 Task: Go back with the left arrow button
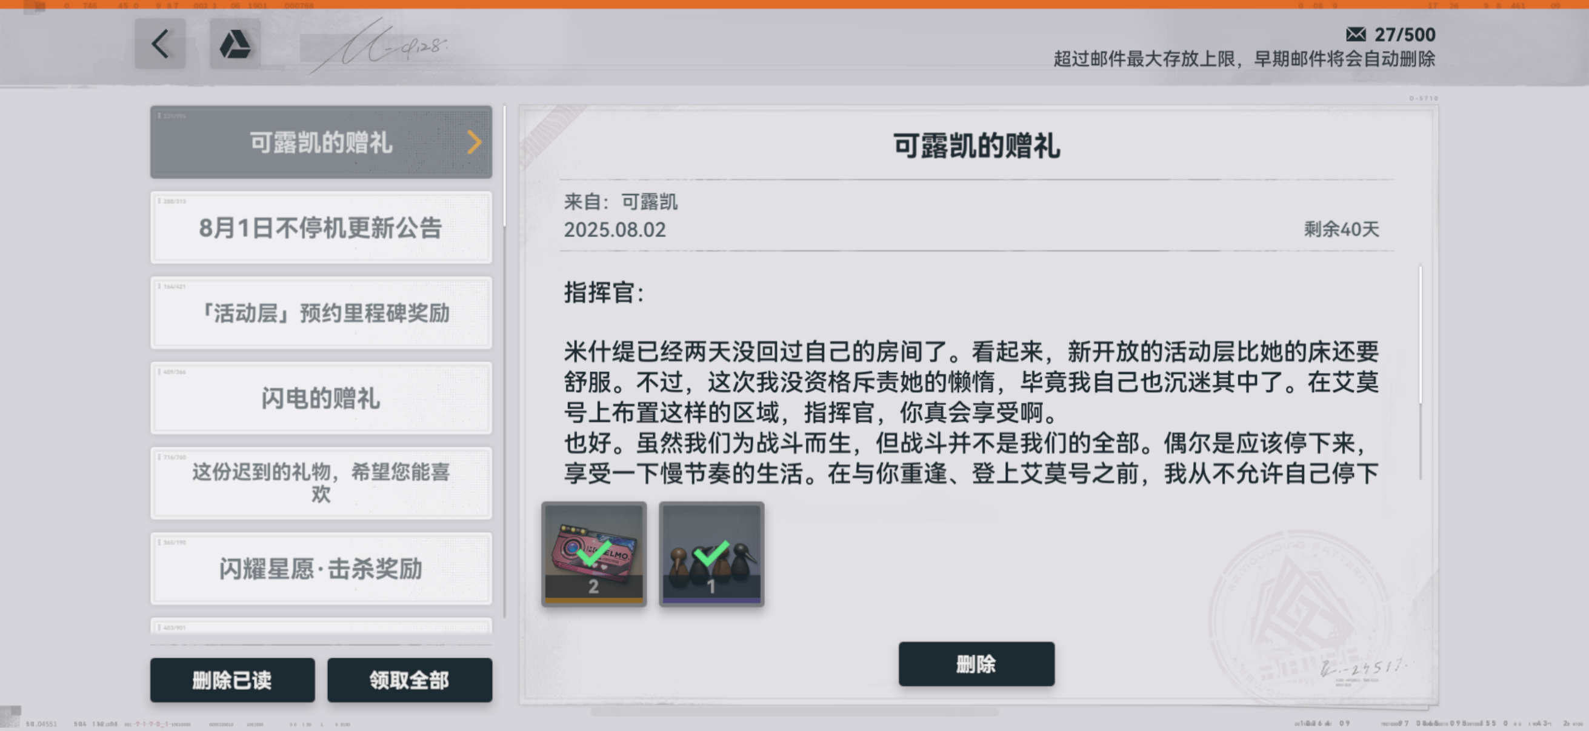point(161,44)
